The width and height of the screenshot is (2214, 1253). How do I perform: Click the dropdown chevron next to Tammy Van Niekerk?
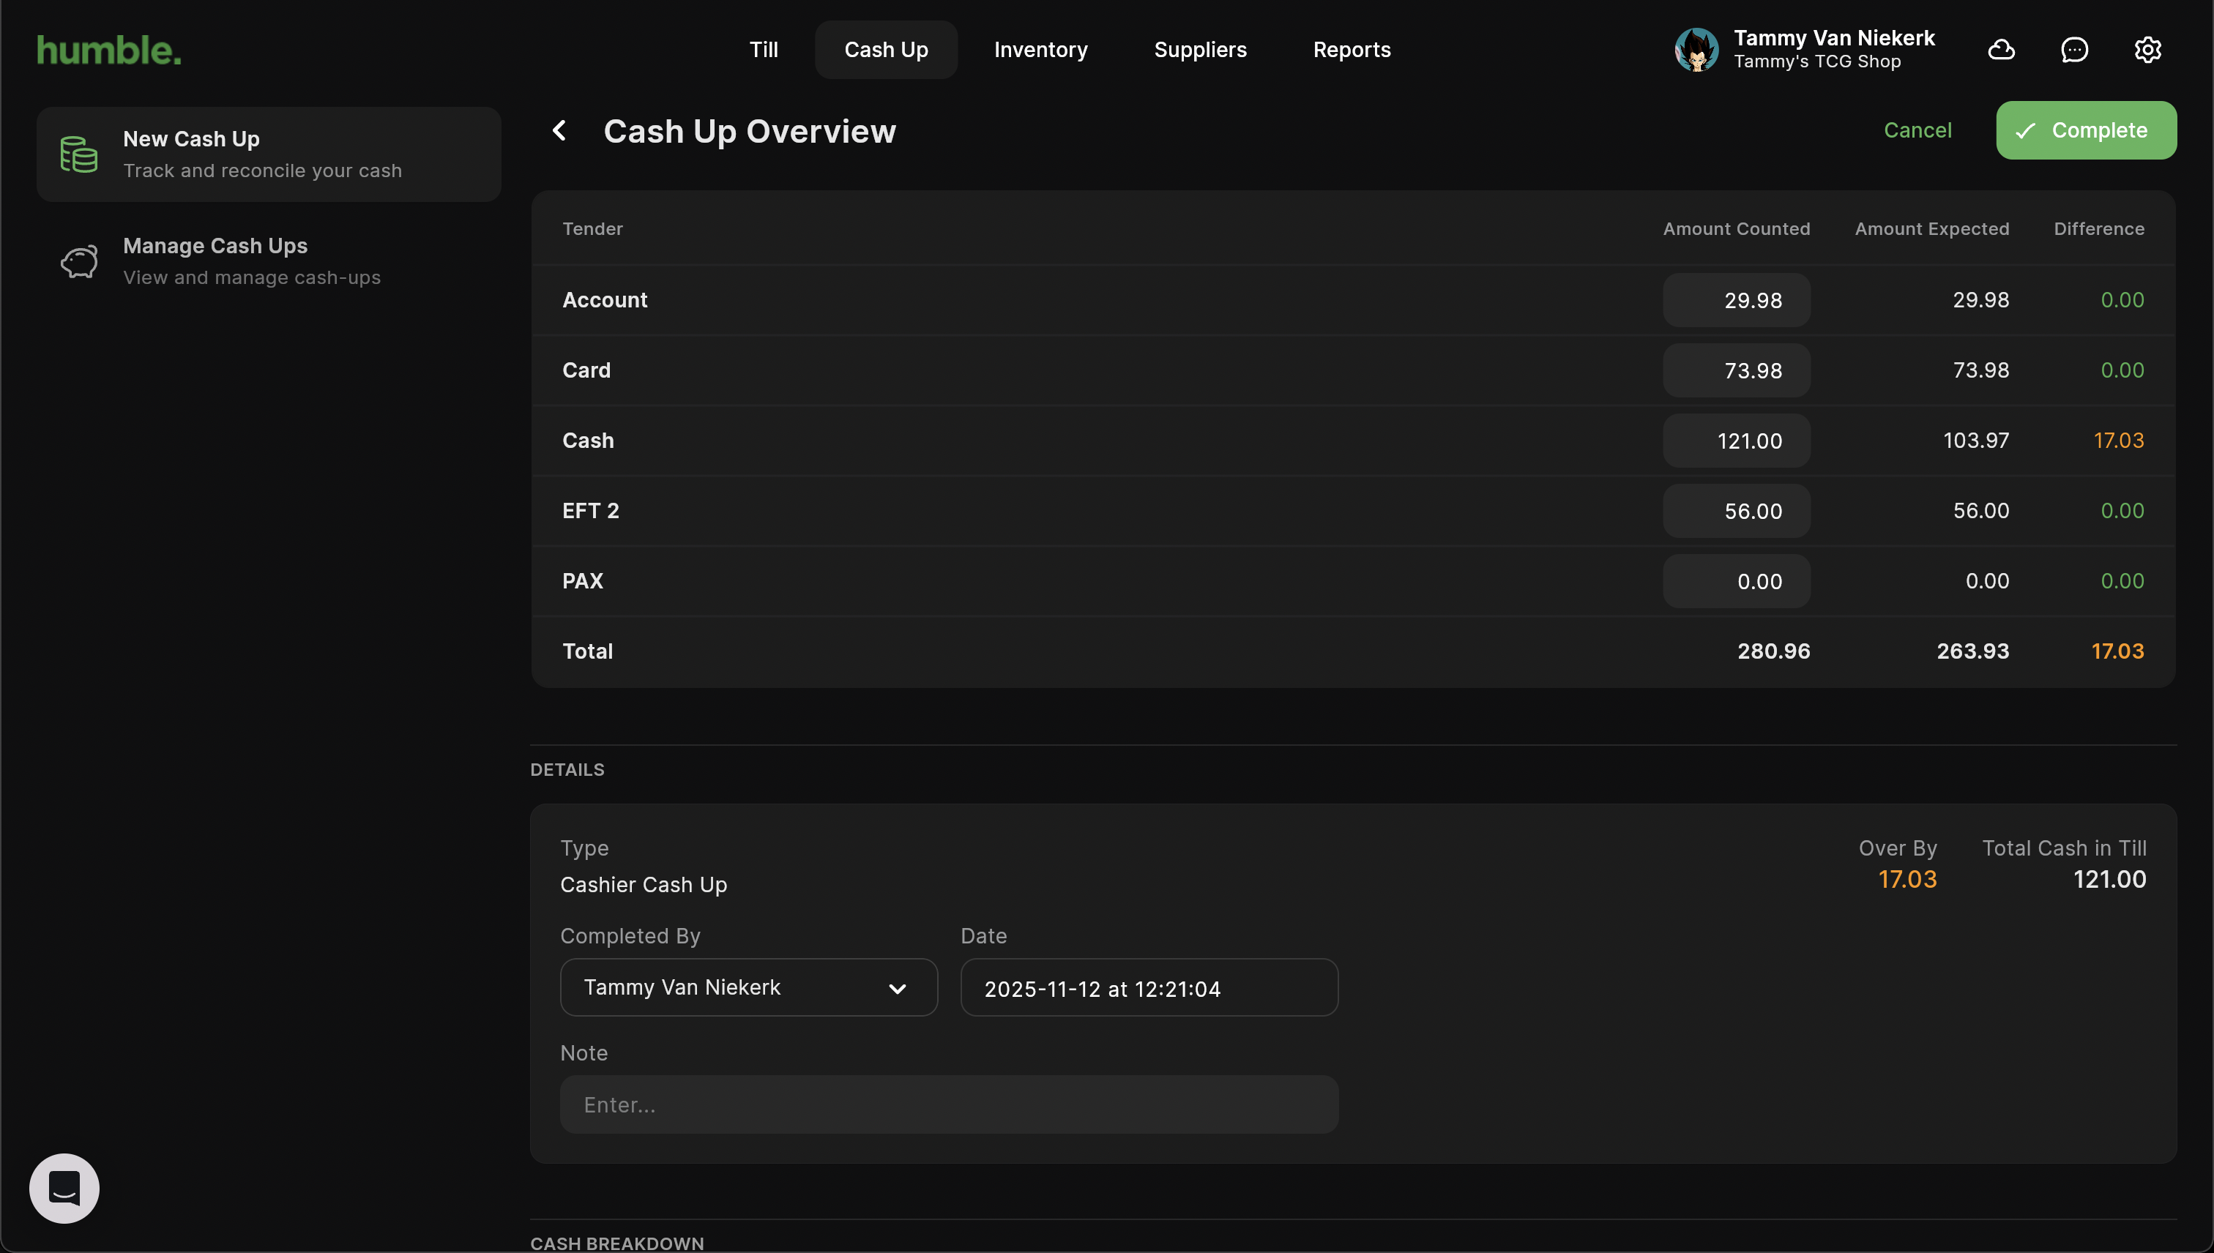(x=897, y=989)
